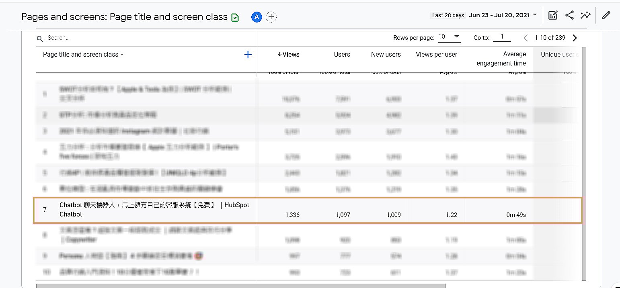Add a secondary dimension with blue plus

(248, 55)
